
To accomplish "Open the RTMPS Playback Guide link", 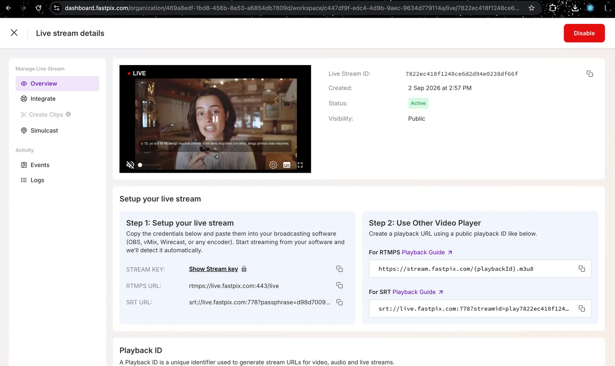I will (427, 252).
